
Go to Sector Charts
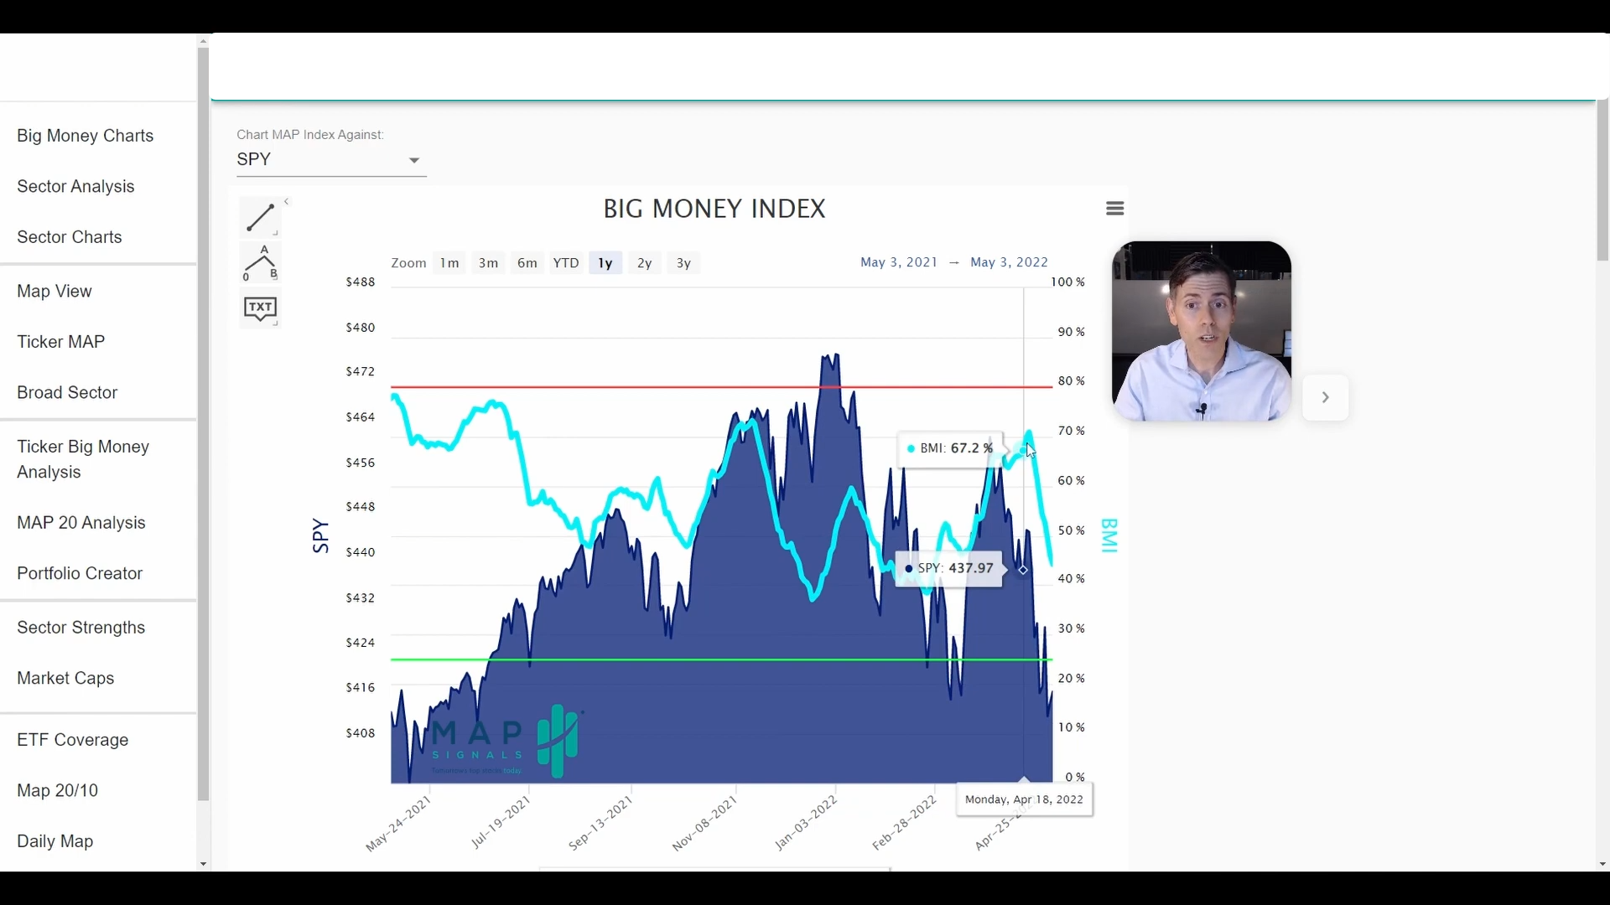tap(70, 237)
